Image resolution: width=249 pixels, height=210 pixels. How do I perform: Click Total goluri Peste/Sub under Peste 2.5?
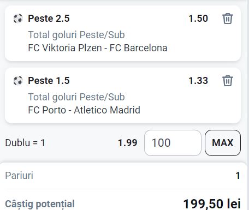tap(76, 35)
